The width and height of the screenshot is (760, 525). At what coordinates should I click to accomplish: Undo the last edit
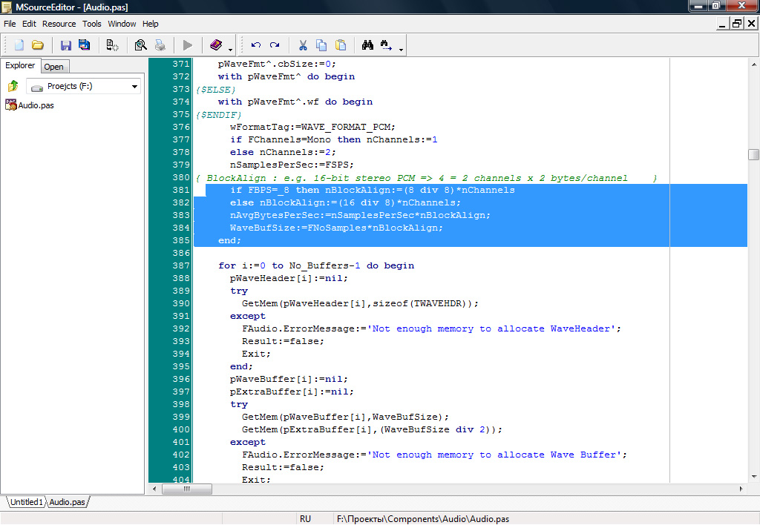click(x=255, y=45)
